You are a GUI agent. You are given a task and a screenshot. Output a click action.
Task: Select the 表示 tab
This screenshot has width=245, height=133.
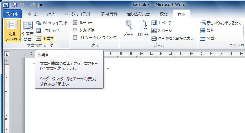(x=181, y=14)
